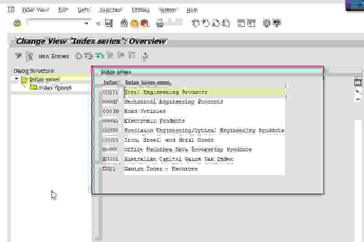Go to Last Page icon

pos(226,23)
